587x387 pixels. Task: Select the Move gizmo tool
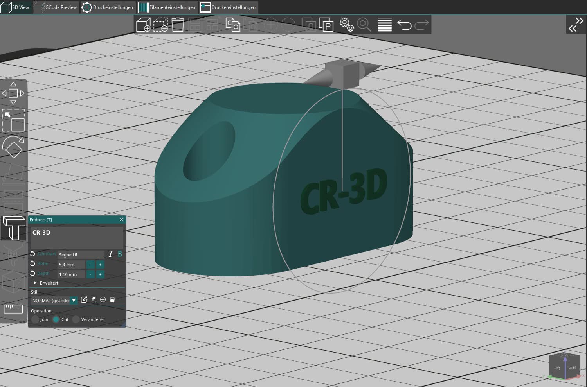[13, 93]
